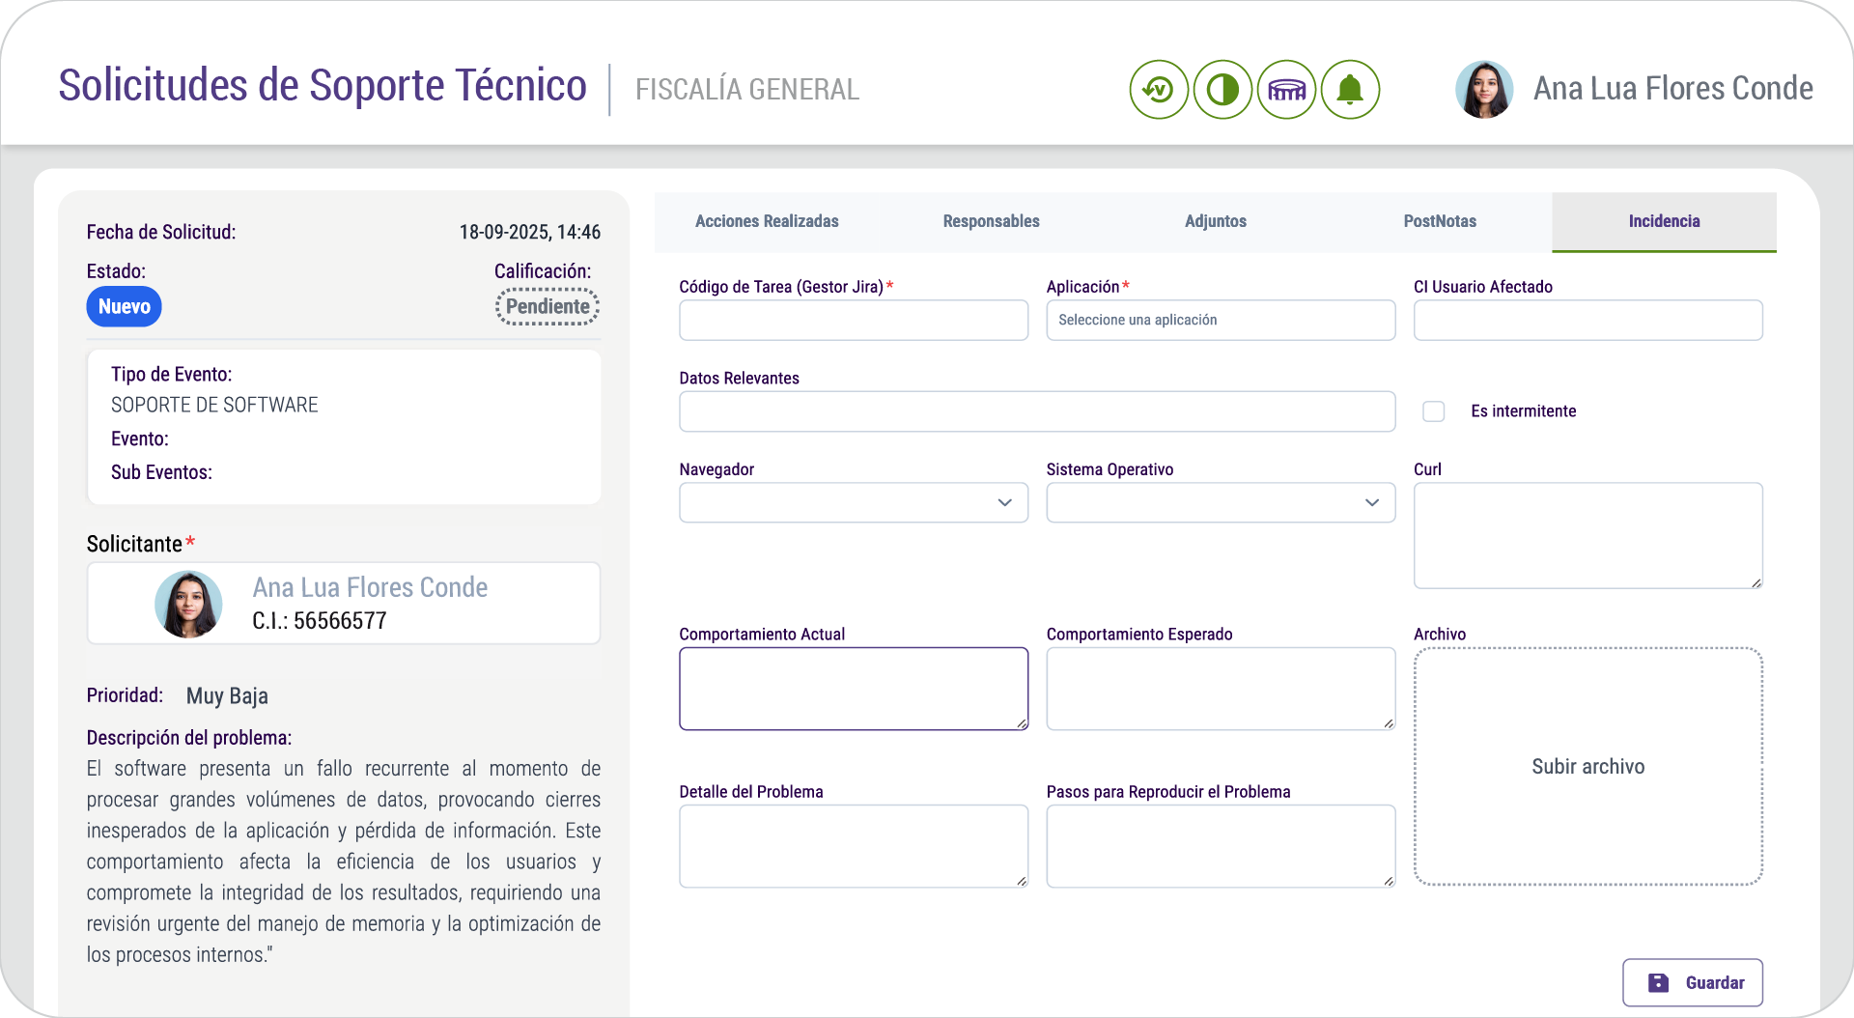Open the Navegador dropdown
The image size is (1854, 1018).
(853, 502)
